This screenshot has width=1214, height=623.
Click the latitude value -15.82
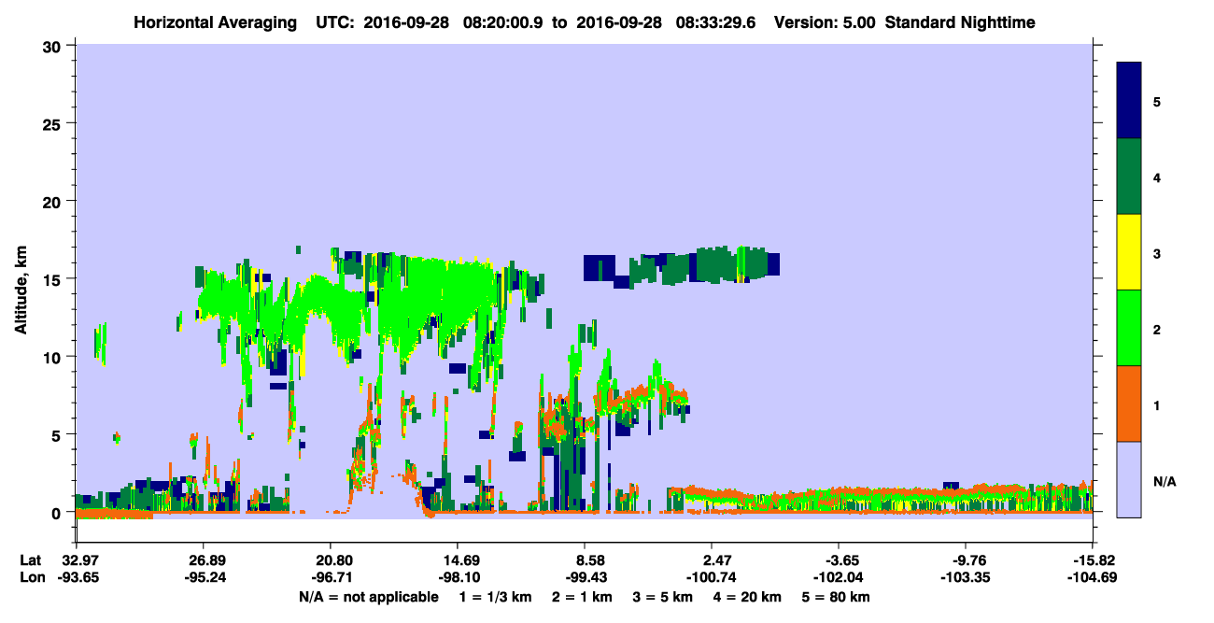pyautogui.click(x=1093, y=560)
